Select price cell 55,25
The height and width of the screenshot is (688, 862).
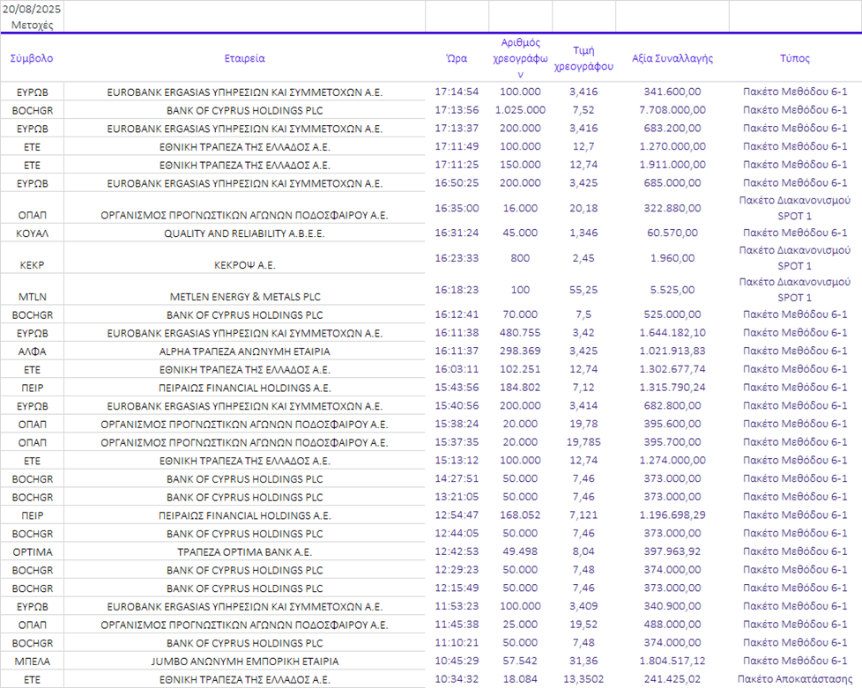583,290
